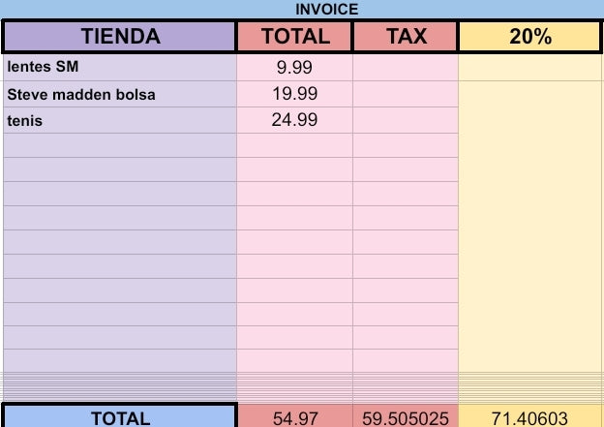Click the "lentes SM" item cell
The height and width of the screenshot is (427, 604).
click(x=120, y=68)
